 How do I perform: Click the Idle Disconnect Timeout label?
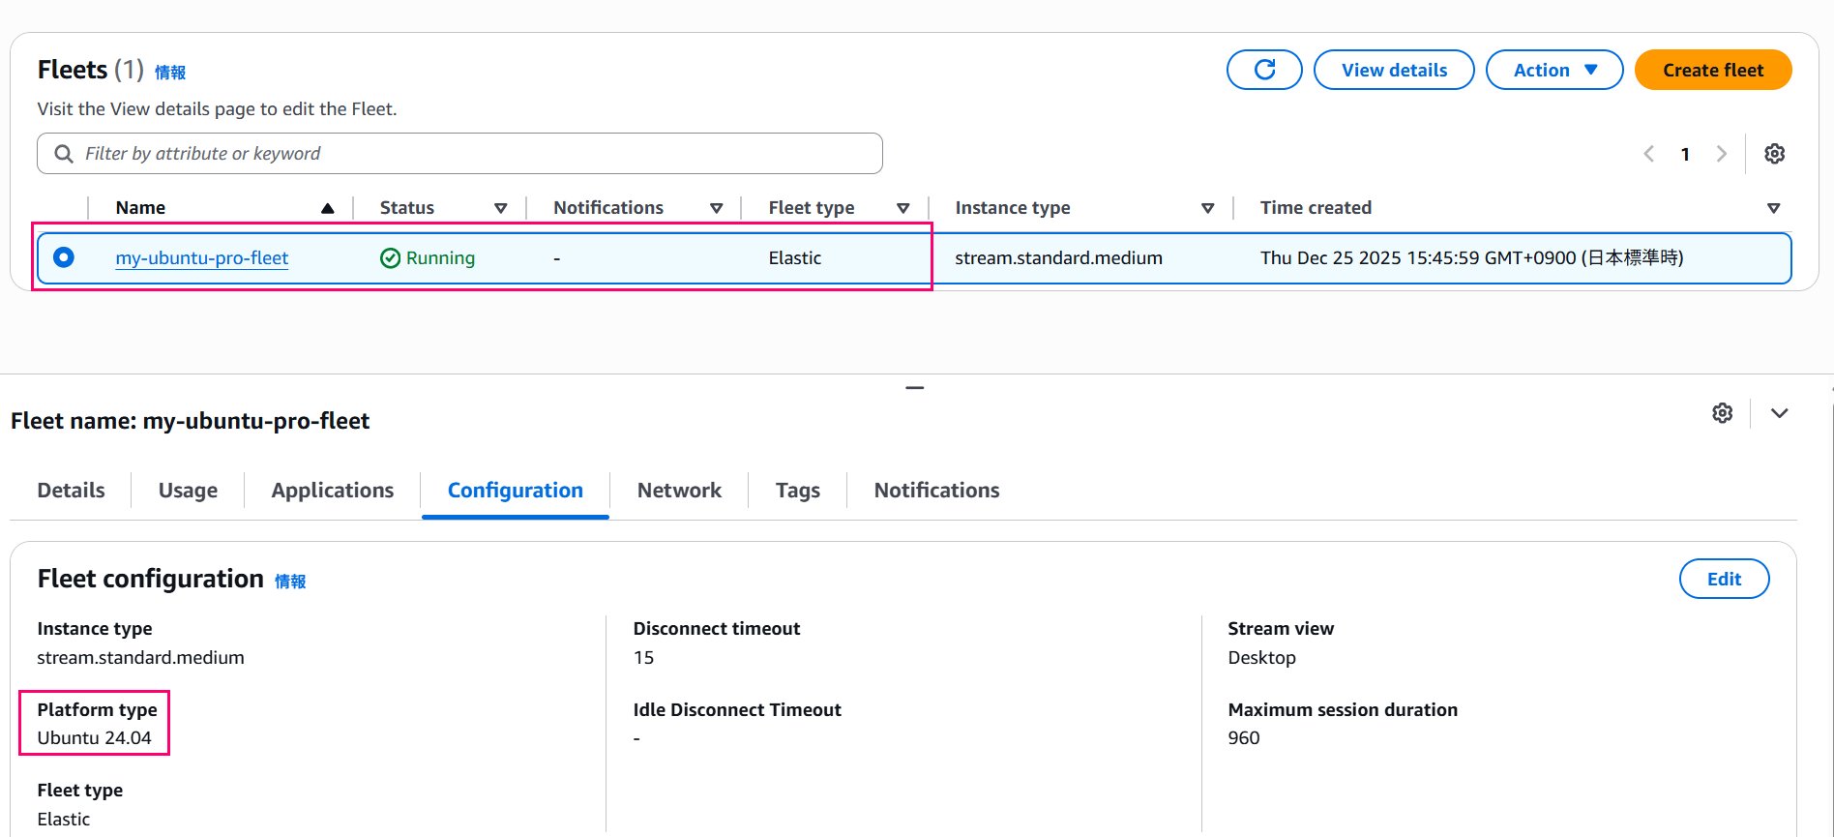[x=737, y=709]
